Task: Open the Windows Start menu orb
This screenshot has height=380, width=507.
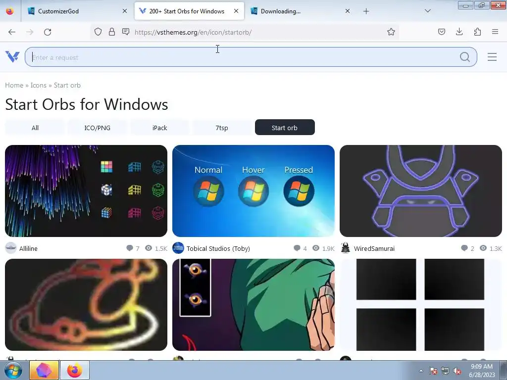Action: pyautogui.click(x=13, y=370)
